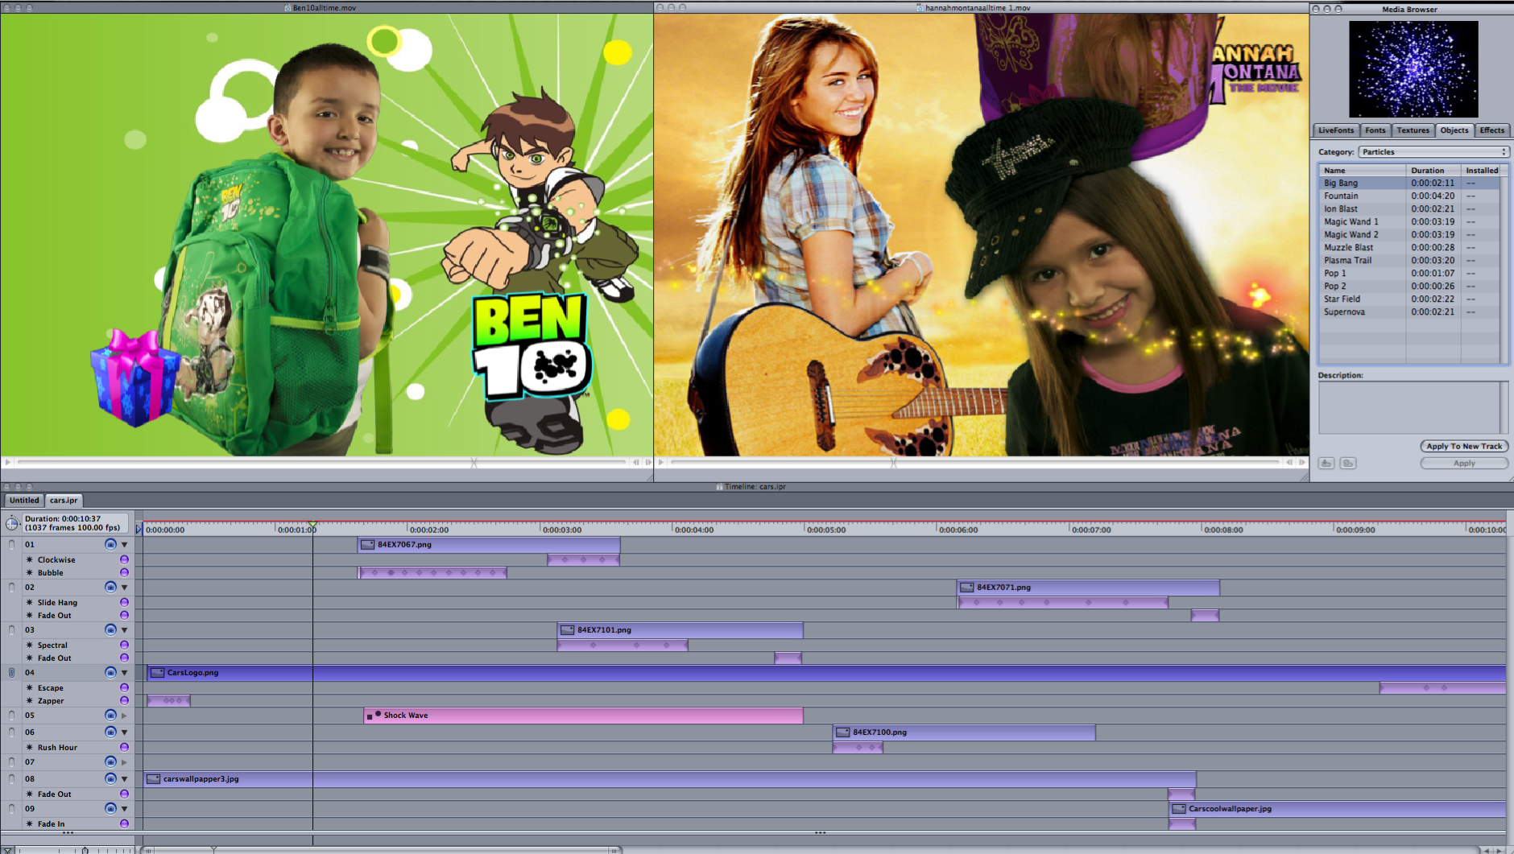This screenshot has height=854, width=1514.
Task: Toggle the purple button for Spectral effect
Action: point(124,645)
